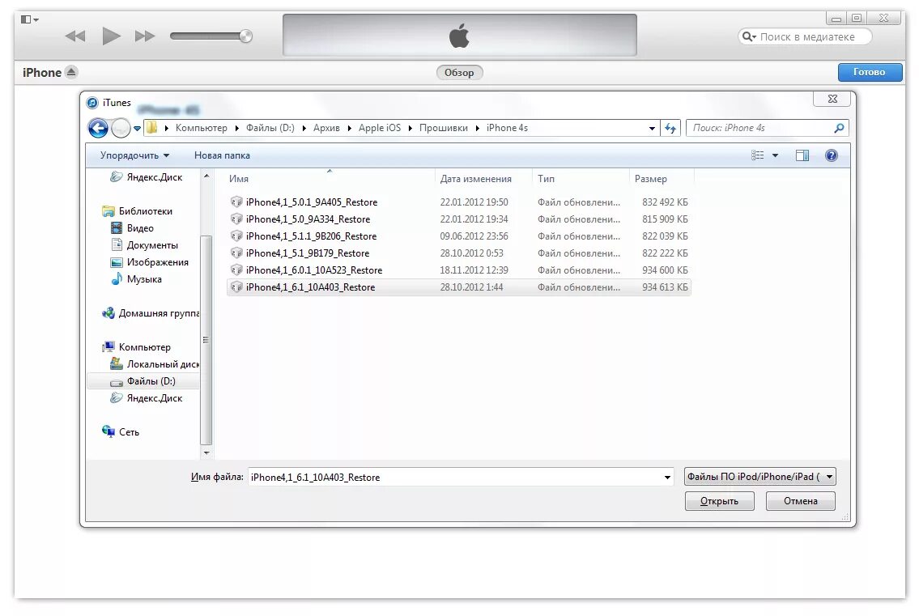Open recent locations dropdown arrow
This screenshot has height=616, width=919.
(x=137, y=129)
